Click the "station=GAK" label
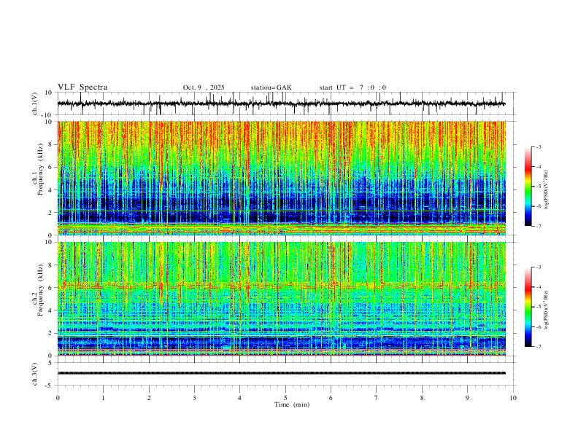 [x=271, y=87]
